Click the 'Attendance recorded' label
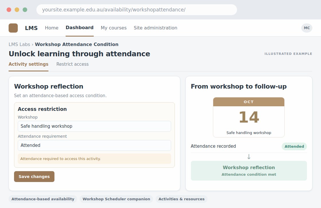This screenshot has width=321, height=208. 213,146
